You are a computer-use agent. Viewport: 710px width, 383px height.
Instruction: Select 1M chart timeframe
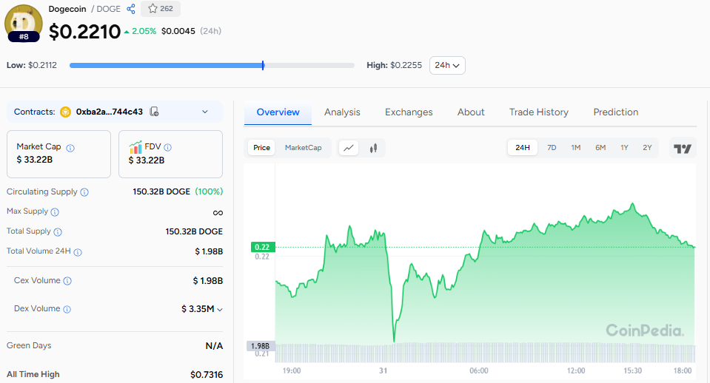575,148
